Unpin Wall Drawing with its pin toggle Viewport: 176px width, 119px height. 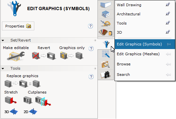click(168, 5)
